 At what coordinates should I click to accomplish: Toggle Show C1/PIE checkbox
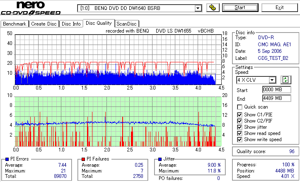point(240,115)
